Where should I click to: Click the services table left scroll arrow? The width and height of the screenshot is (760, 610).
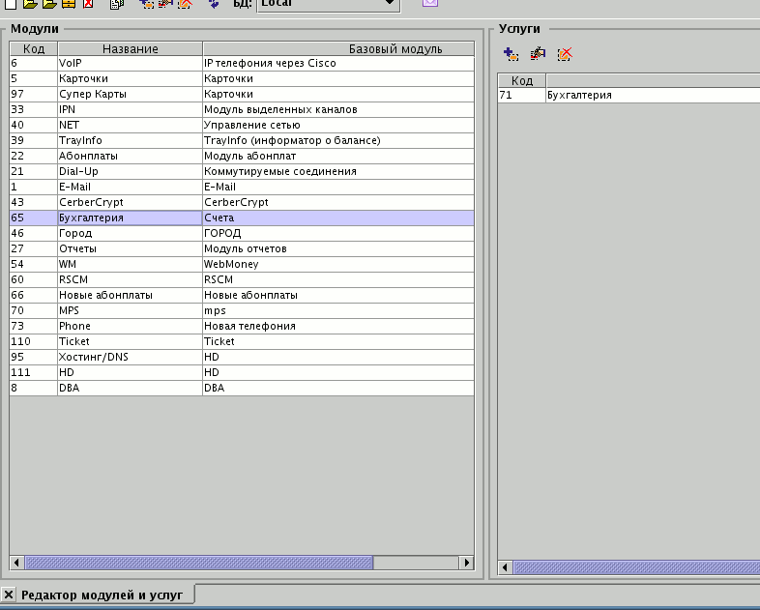coord(505,567)
